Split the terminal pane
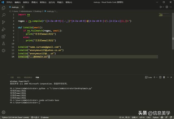Screen dimensions: 174x119 [160, 77]
